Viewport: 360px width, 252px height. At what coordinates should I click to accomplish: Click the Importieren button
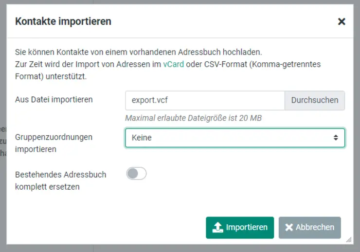tap(240, 227)
